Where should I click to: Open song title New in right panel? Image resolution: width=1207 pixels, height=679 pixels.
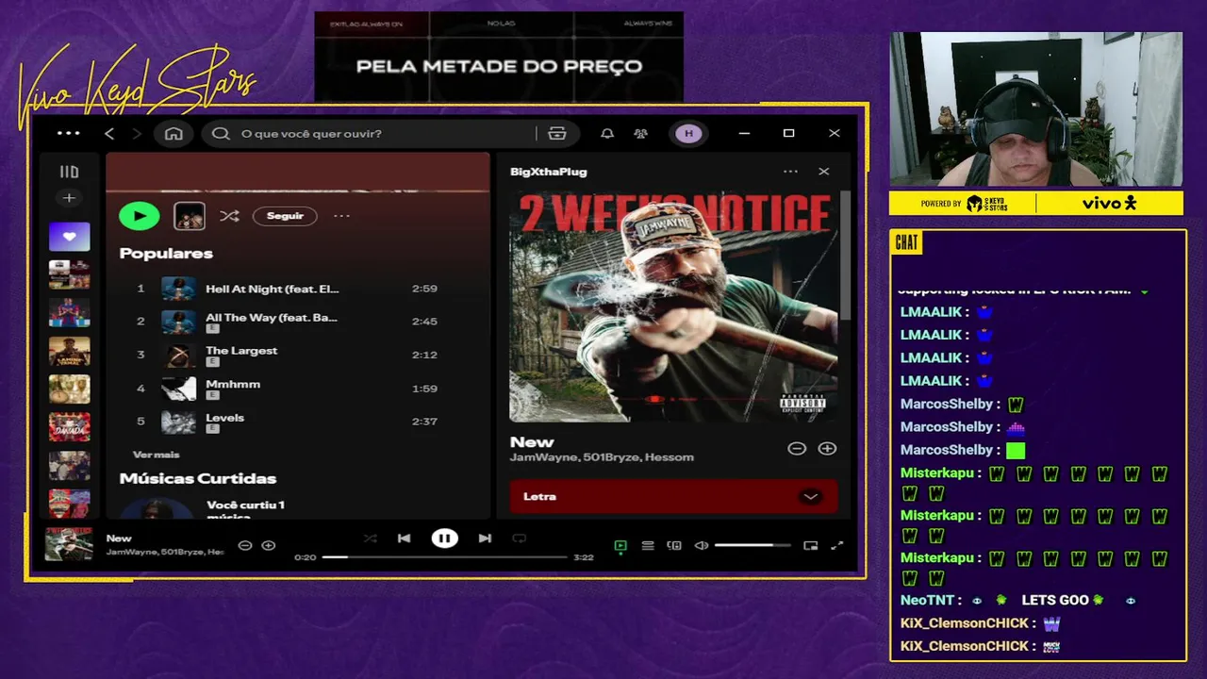tap(532, 442)
